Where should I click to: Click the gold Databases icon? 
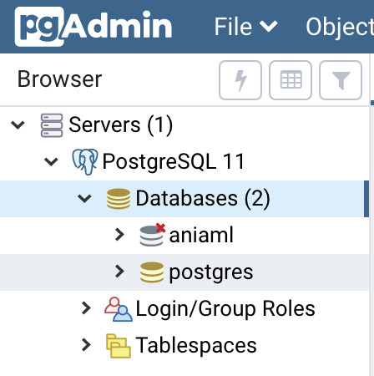pos(119,199)
